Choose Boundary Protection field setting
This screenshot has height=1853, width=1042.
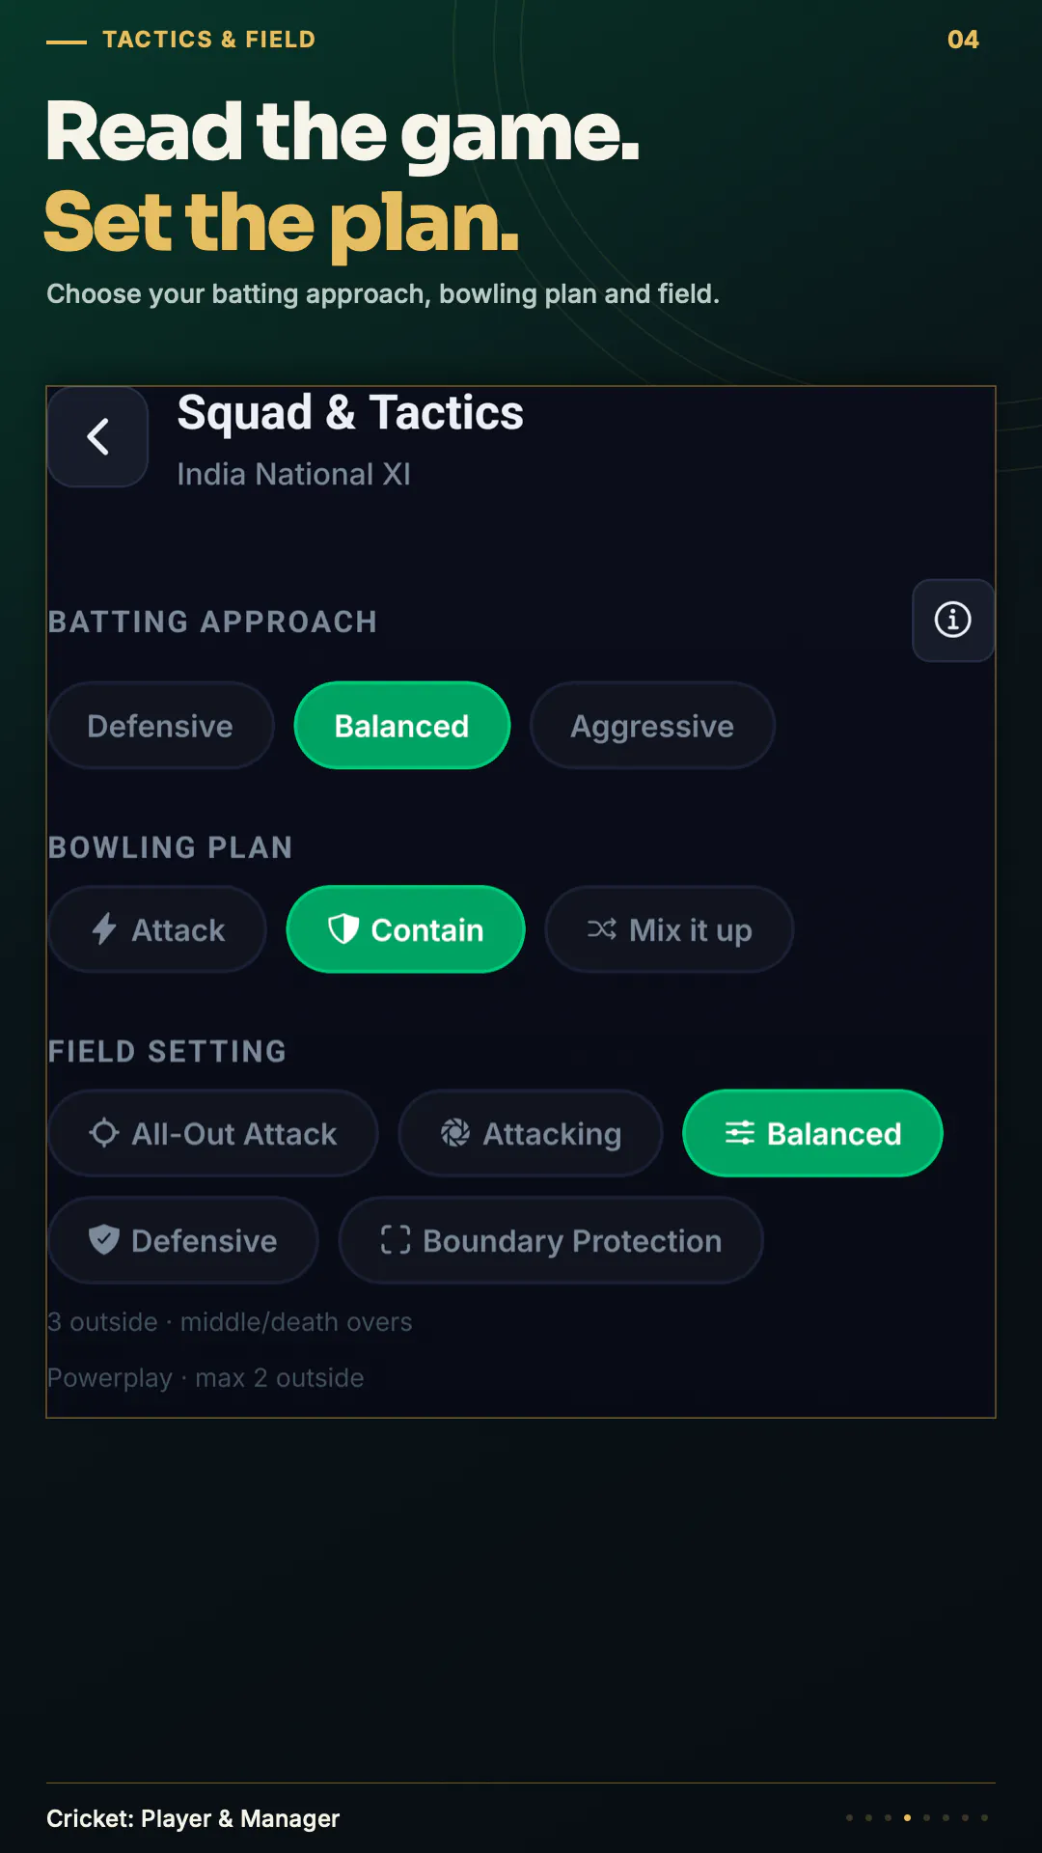551,1240
